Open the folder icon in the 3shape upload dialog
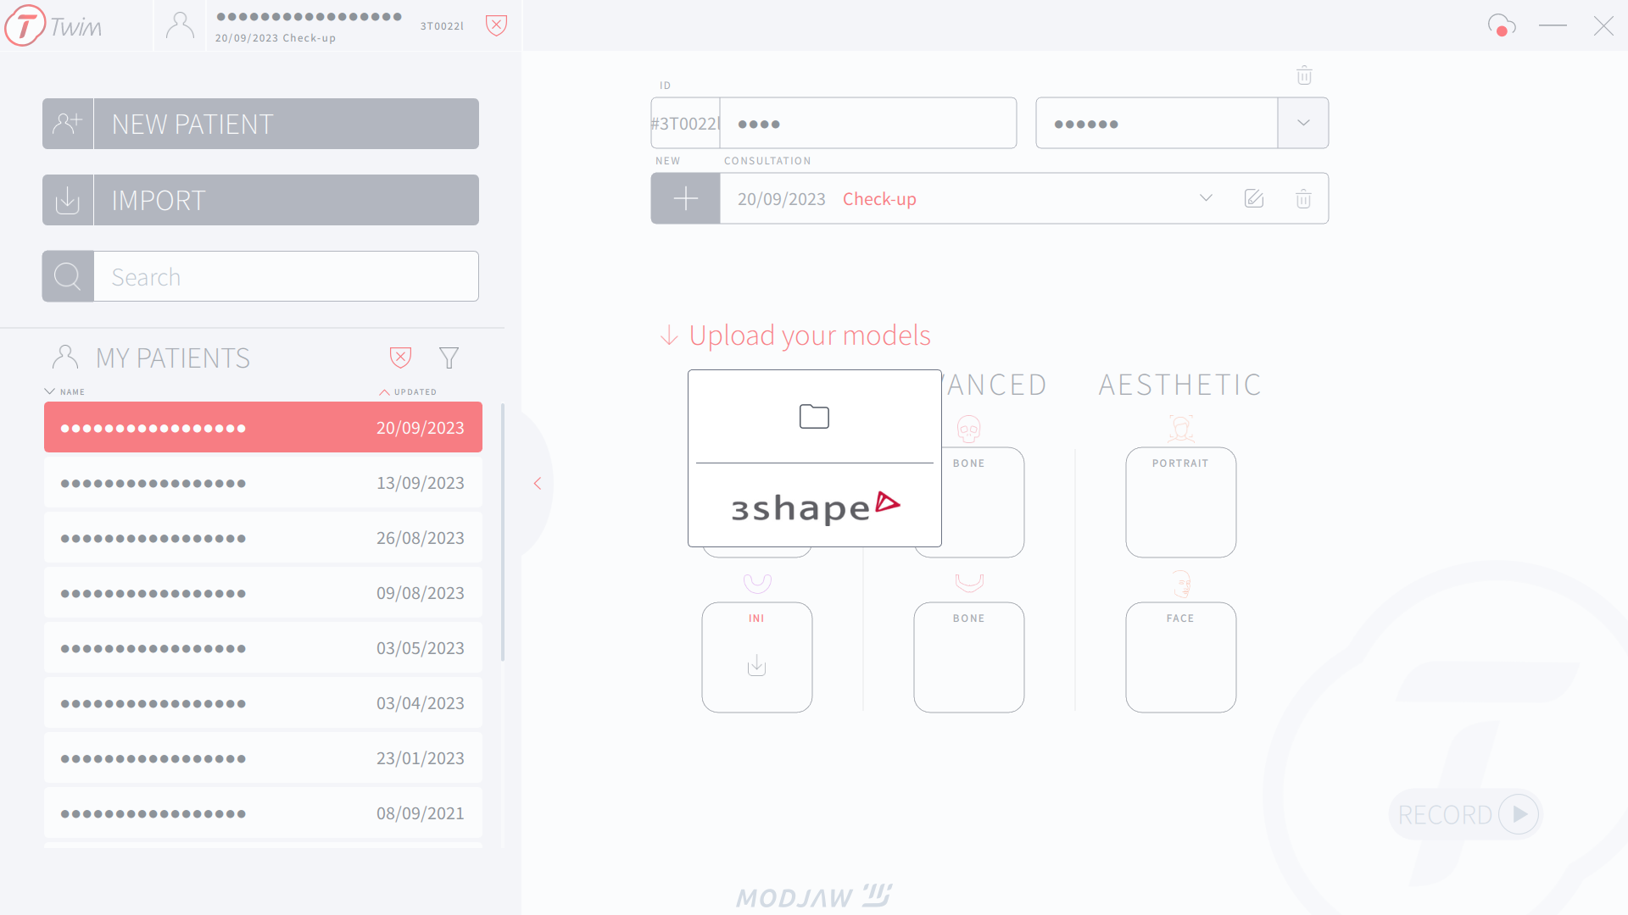The image size is (1628, 915). coord(813,416)
